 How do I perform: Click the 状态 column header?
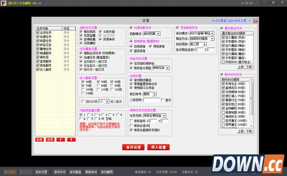[68, 28]
